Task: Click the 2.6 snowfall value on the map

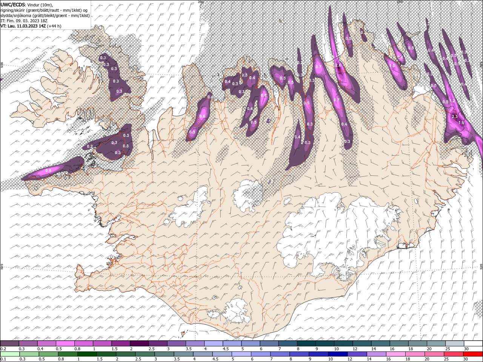Action: [x=338, y=66]
